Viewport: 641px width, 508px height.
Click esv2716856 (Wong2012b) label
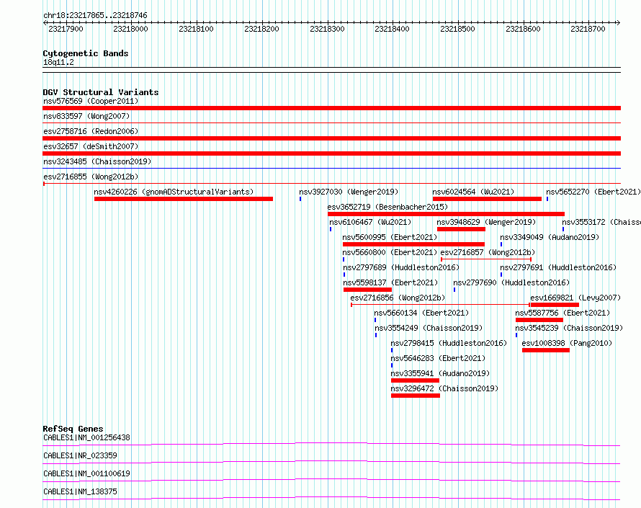point(398,298)
